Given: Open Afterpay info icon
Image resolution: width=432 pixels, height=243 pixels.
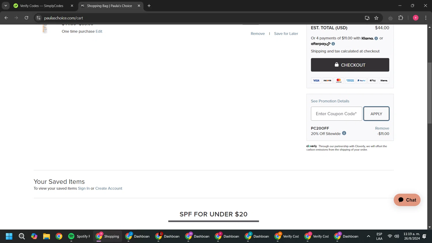Looking at the screenshot, I should tap(333, 44).
